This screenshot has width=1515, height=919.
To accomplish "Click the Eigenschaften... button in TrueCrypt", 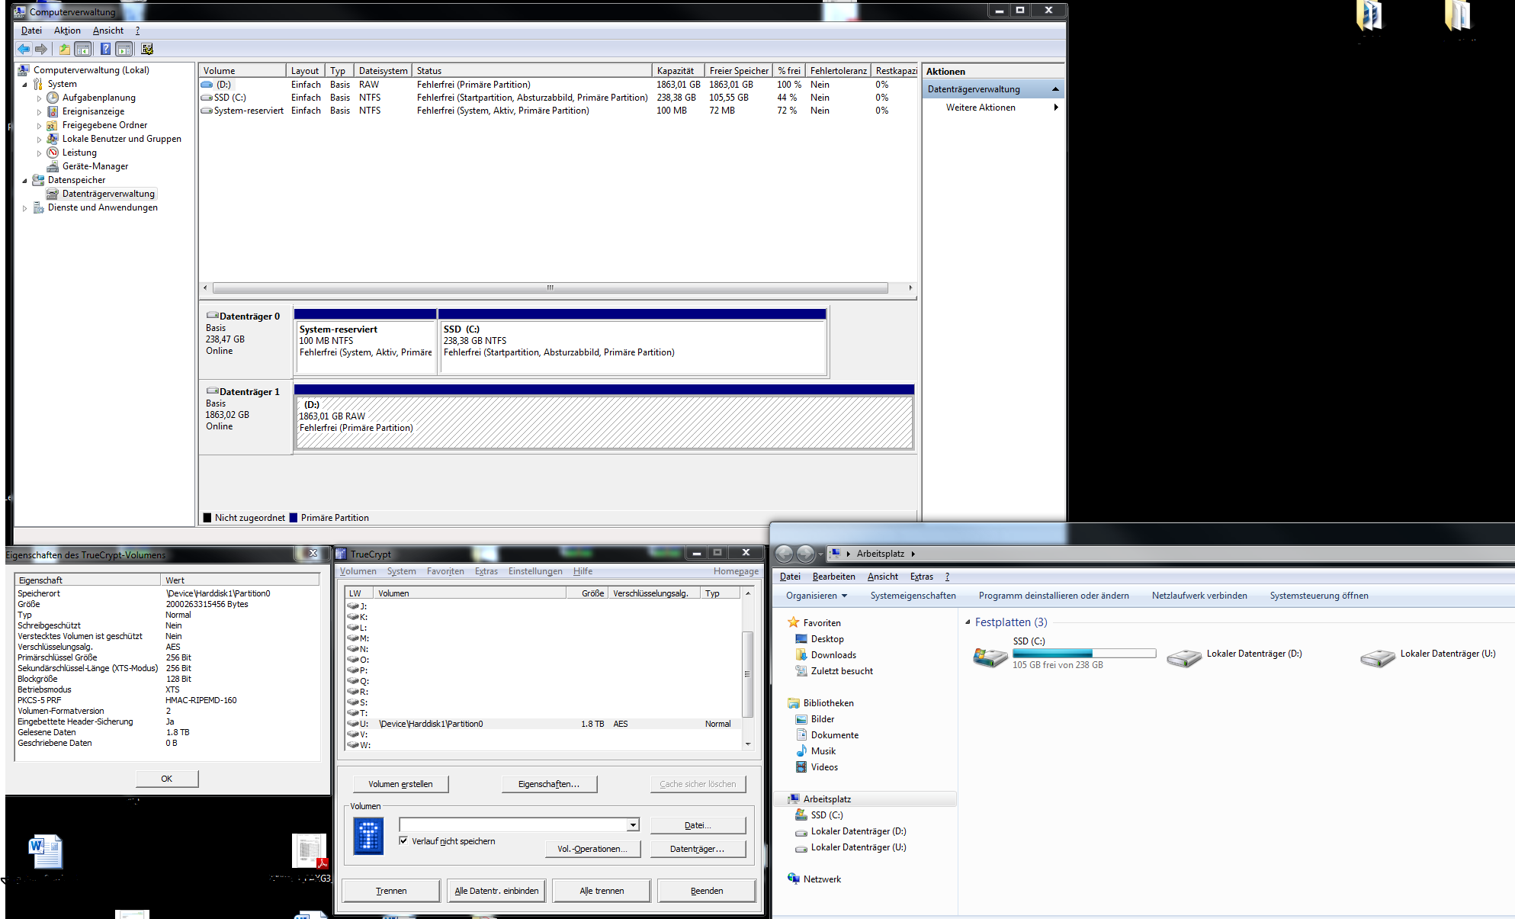I will click(549, 784).
